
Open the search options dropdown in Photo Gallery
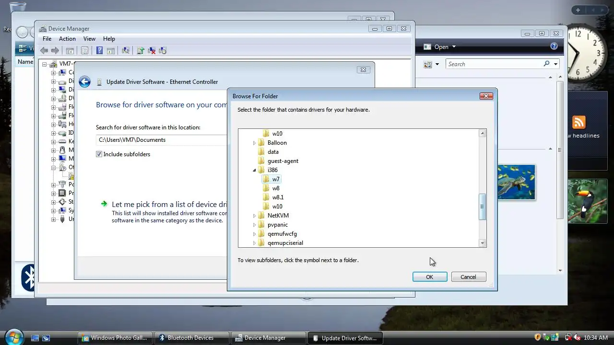click(x=555, y=64)
